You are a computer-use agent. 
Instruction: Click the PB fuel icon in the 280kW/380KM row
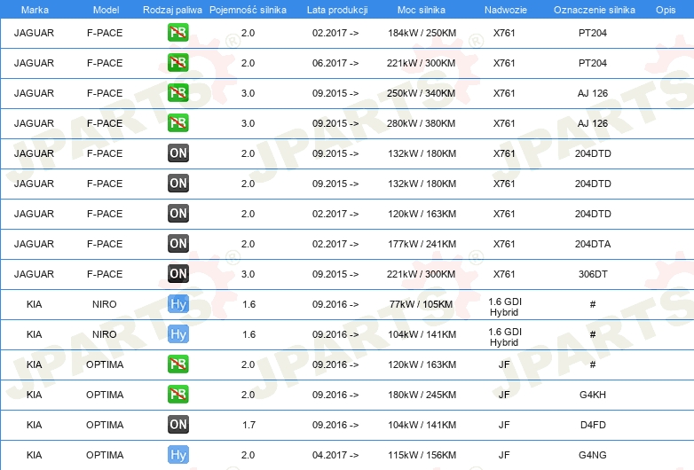(178, 123)
